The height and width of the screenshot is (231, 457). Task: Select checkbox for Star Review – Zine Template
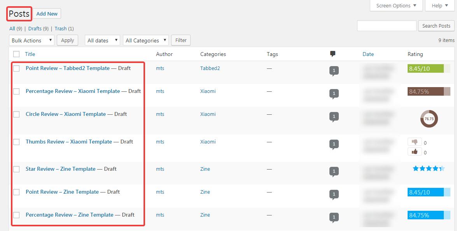pyautogui.click(x=16, y=169)
